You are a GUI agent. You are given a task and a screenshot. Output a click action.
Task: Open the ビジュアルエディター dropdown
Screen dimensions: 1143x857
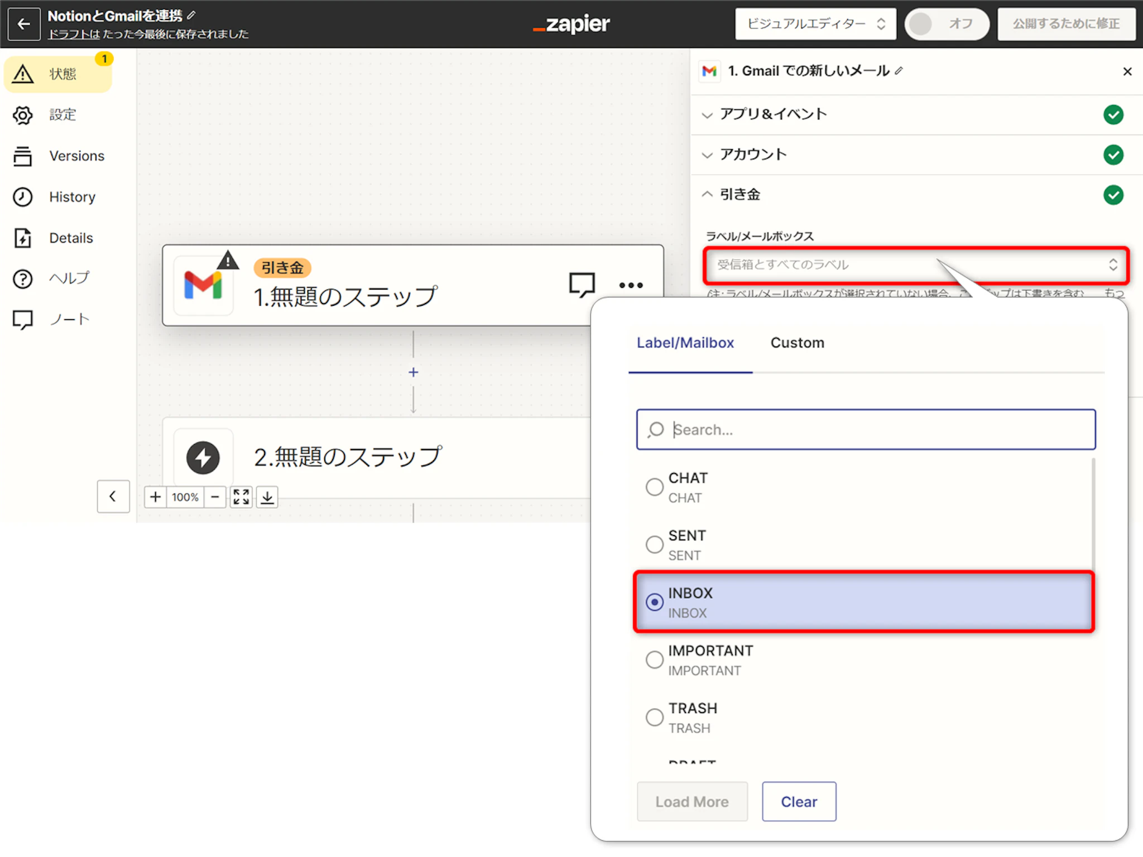815,24
